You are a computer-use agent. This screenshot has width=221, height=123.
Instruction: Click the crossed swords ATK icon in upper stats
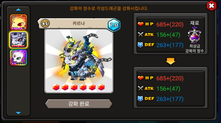pyautogui.click(x=141, y=34)
